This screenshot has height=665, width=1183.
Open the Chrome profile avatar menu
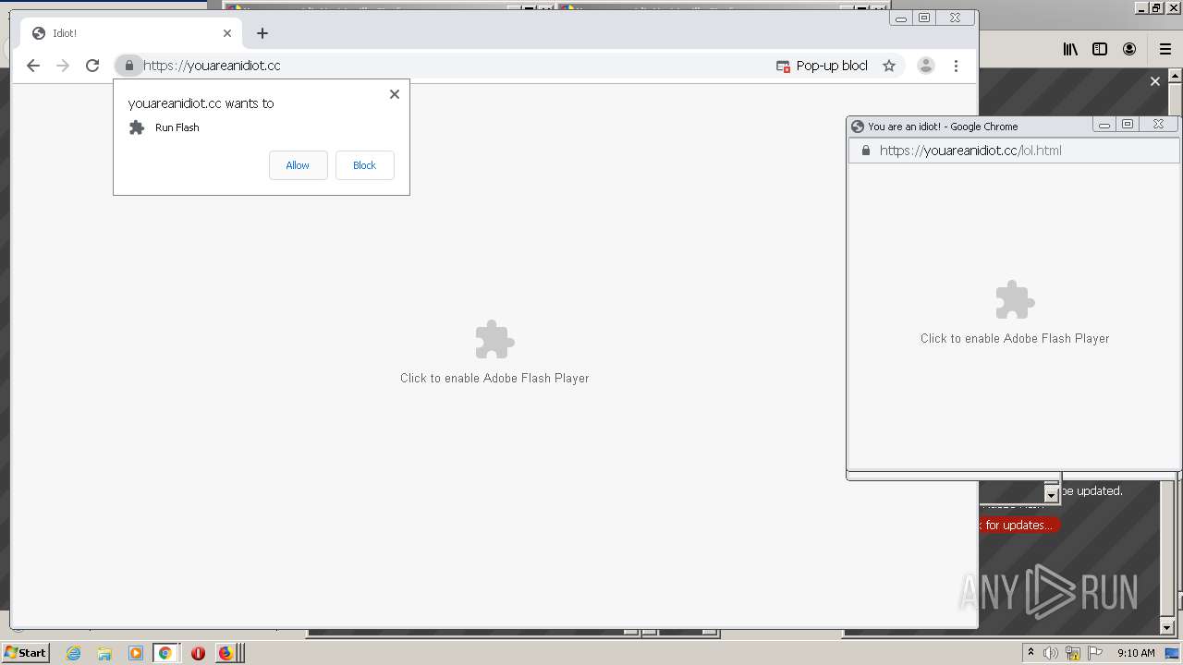925,66
